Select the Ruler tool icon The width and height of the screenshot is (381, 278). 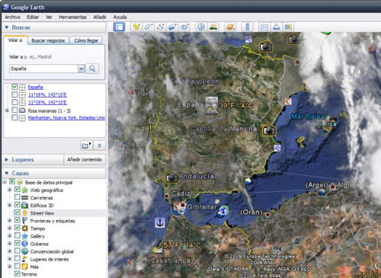(248, 27)
